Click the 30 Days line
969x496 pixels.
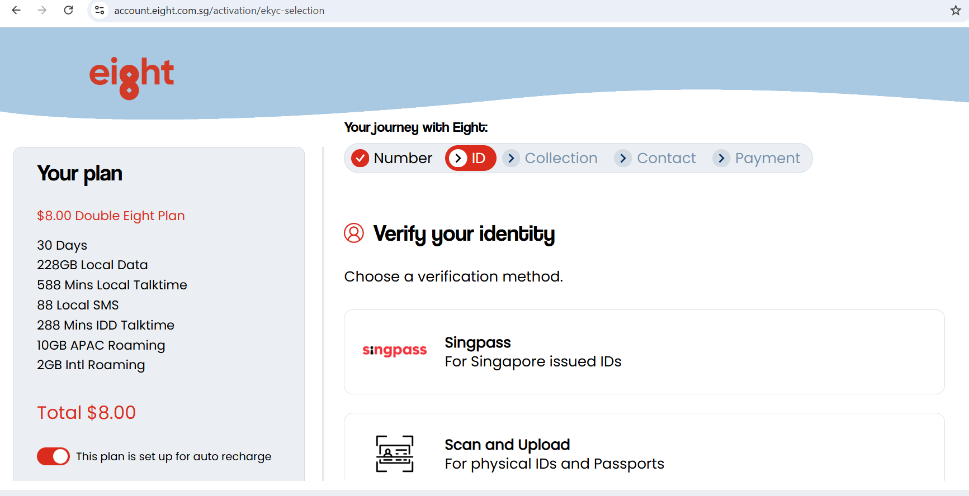click(x=62, y=245)
